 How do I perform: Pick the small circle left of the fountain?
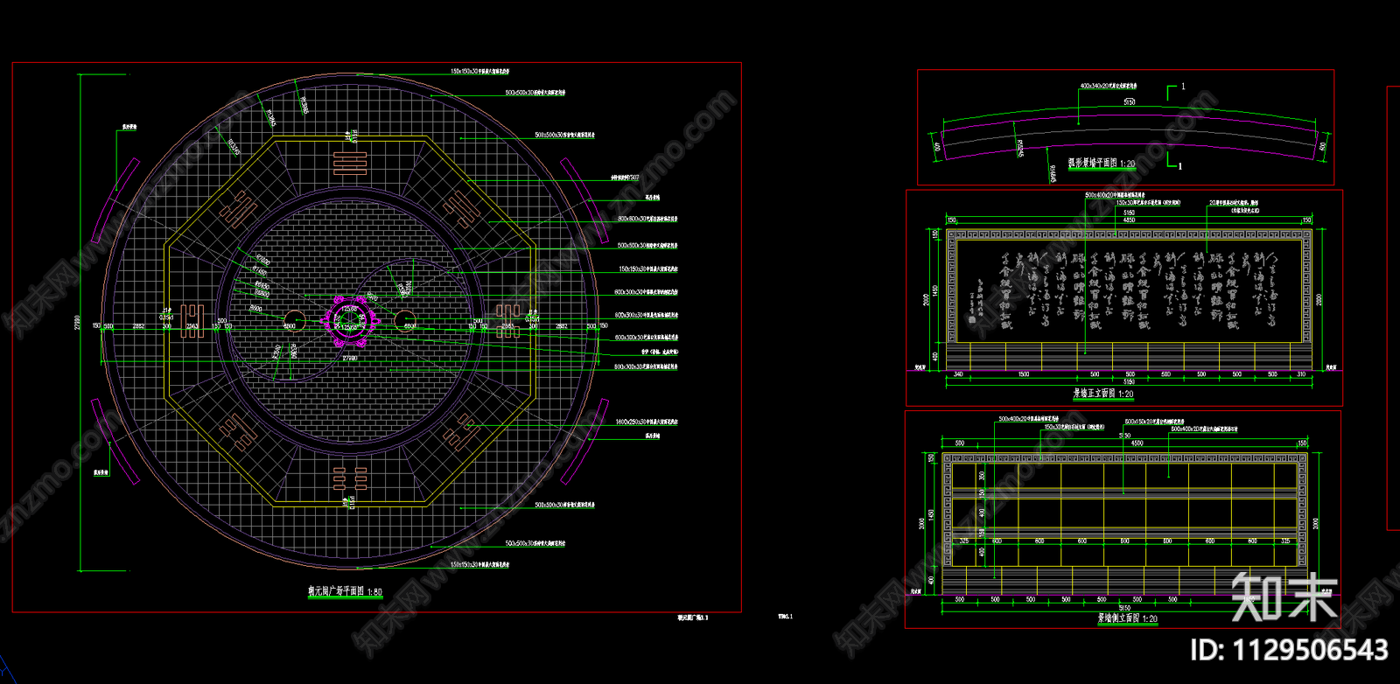pos(293,319)
